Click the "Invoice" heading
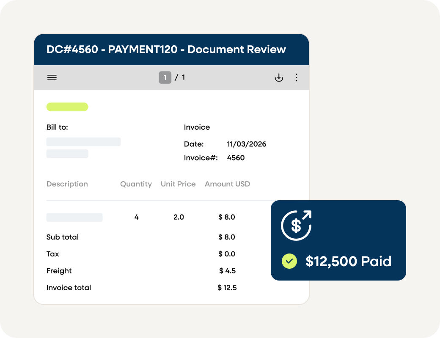 pos(197,127)
